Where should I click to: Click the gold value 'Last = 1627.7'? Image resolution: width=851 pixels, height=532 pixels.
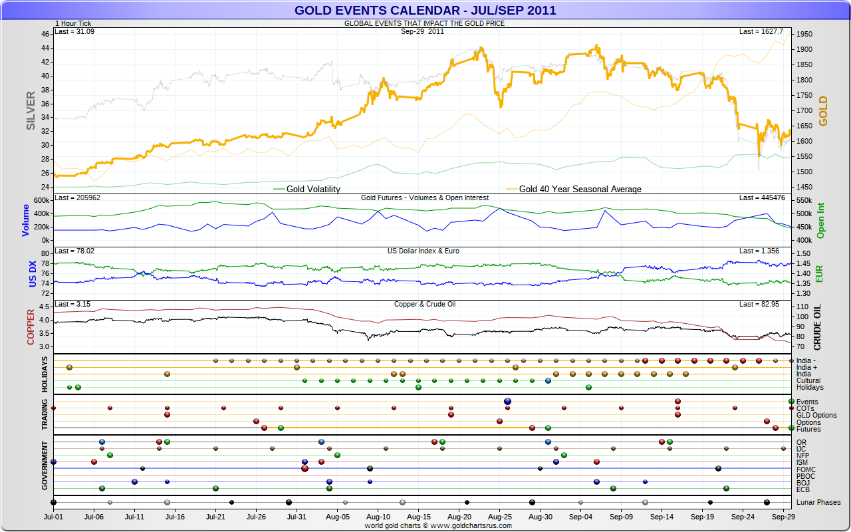coord(761,31)
